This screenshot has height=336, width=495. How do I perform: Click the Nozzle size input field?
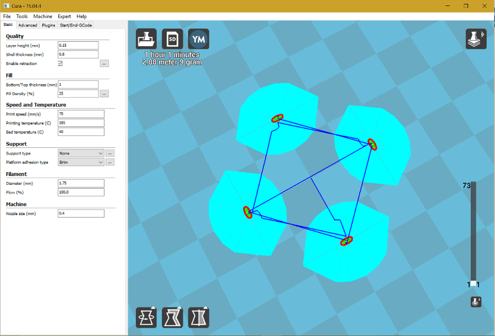pos(81,213)
